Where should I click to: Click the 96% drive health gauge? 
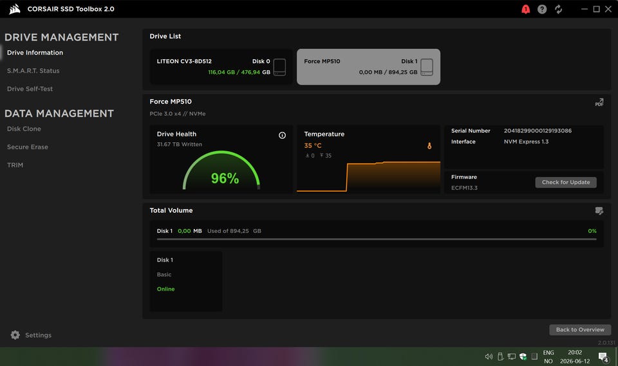221,171
